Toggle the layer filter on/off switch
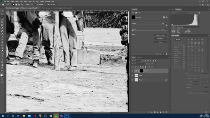This screenshot has width=210, height=118. click(x=156, y=60)
